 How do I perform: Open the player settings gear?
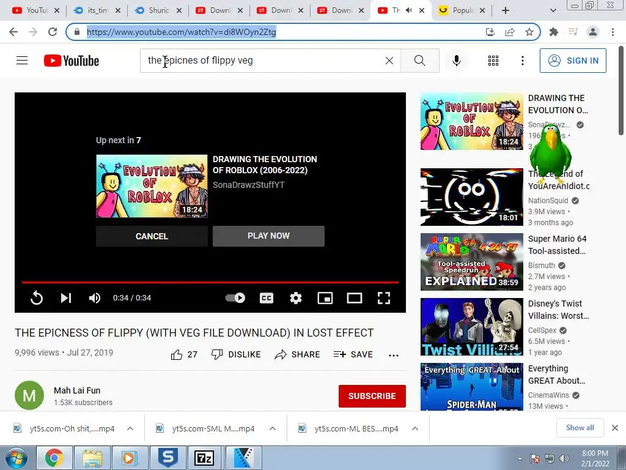click(296, 298)
